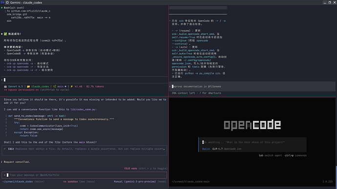Click the 'GLM-4.7' model name in opencode

coord(217,149)
